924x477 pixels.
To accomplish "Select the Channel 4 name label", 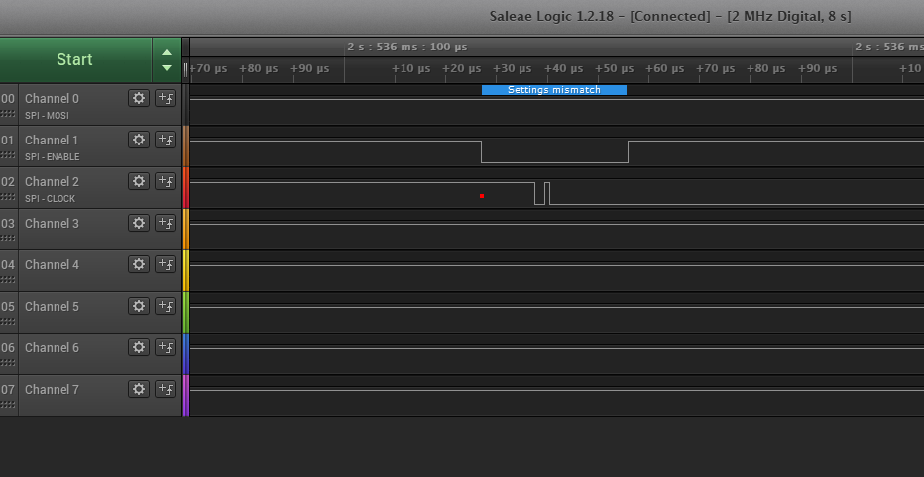I will 52,264.
